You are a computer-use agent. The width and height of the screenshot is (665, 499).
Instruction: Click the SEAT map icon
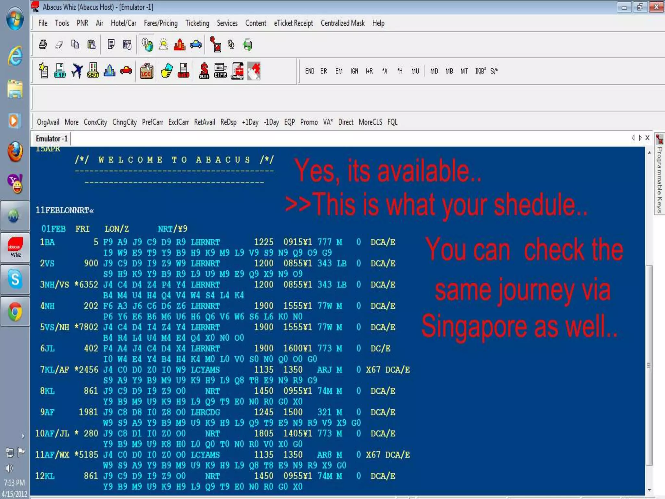(93, 71)
